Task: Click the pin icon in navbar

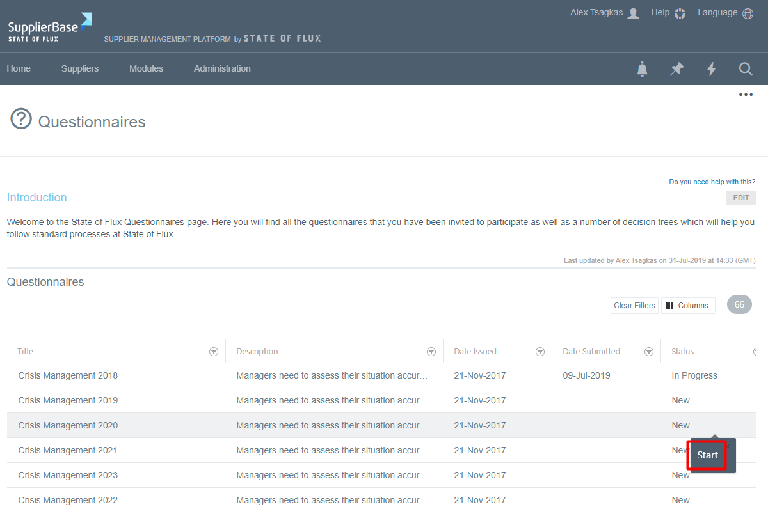Action: (x=676, y=69)
